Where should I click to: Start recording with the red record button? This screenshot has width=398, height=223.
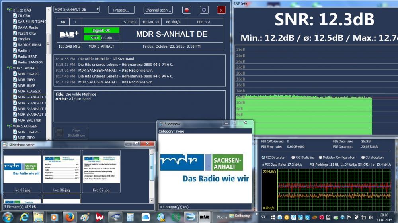coord(187,10)
